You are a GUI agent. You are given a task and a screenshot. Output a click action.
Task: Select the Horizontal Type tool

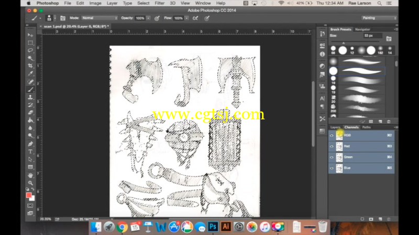(x=30, y=152)
